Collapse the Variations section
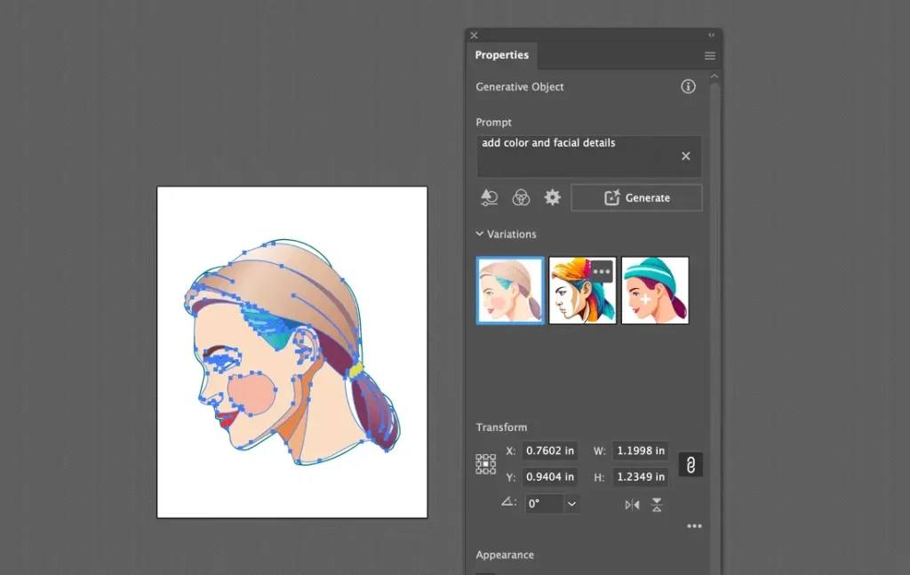 tap(480, 235)
